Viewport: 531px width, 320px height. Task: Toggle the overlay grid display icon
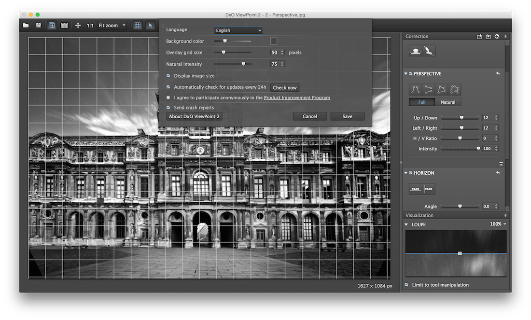pos(138,26)
